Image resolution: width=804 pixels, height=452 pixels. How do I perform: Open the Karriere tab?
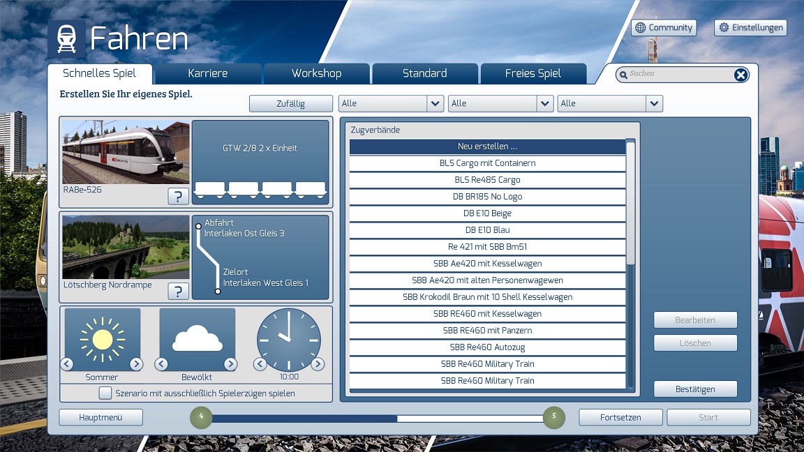pos(208,73)
